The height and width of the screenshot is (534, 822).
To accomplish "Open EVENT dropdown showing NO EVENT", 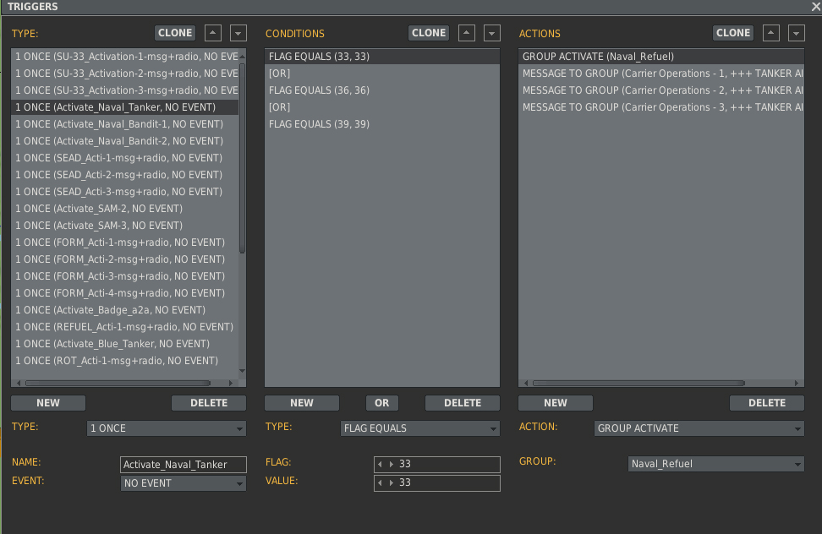I will click(x=183, y=483).
